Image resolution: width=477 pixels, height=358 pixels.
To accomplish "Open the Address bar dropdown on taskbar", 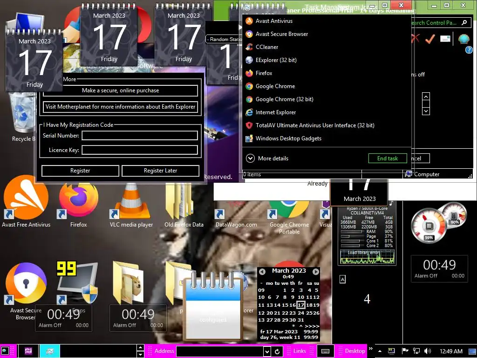I will click(267, 351).
